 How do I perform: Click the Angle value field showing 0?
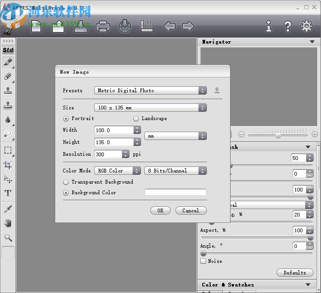tap(300, 246)
